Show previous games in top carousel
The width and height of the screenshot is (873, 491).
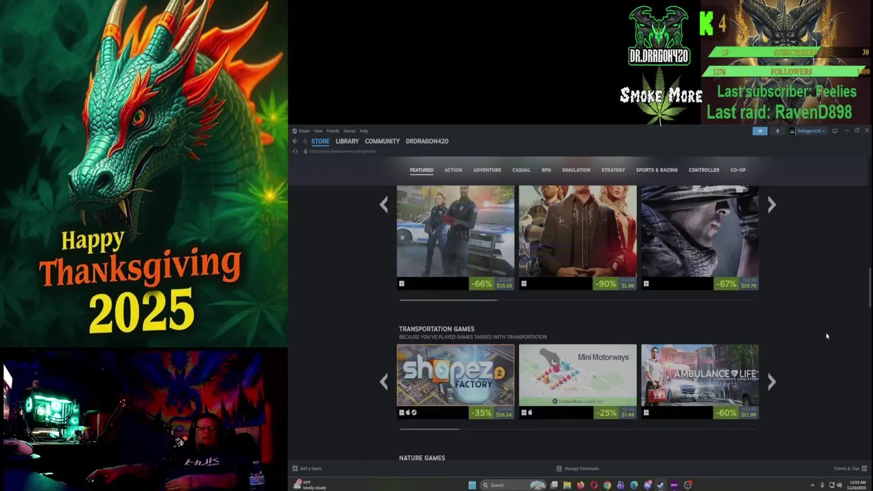click(x=383, y=205)
